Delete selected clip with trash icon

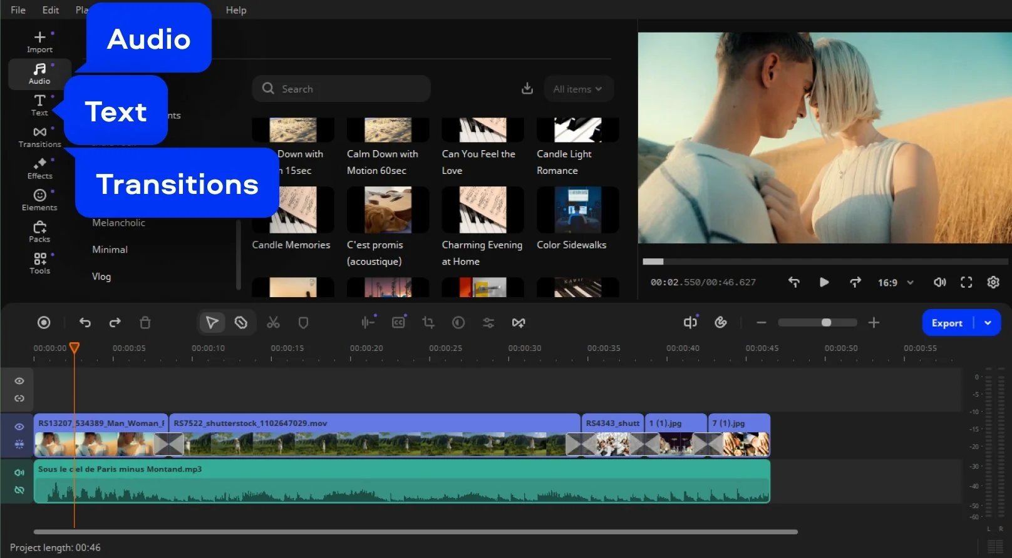(145, 323)
